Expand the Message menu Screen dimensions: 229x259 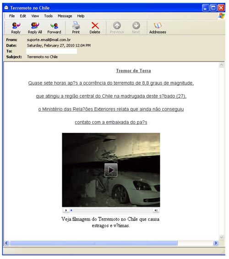65,16
